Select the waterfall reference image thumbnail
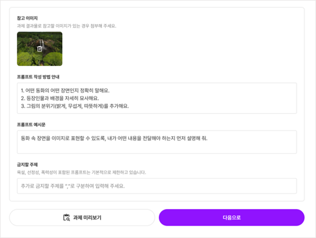Image resolution: width=316 pixels, height=238 pixels. coord(40,48)
